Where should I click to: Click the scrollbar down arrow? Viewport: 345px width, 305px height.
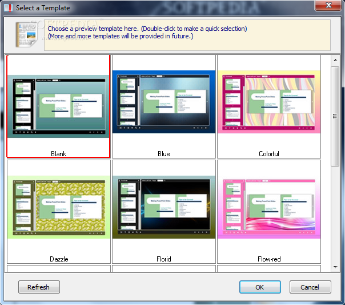point(335,267)
